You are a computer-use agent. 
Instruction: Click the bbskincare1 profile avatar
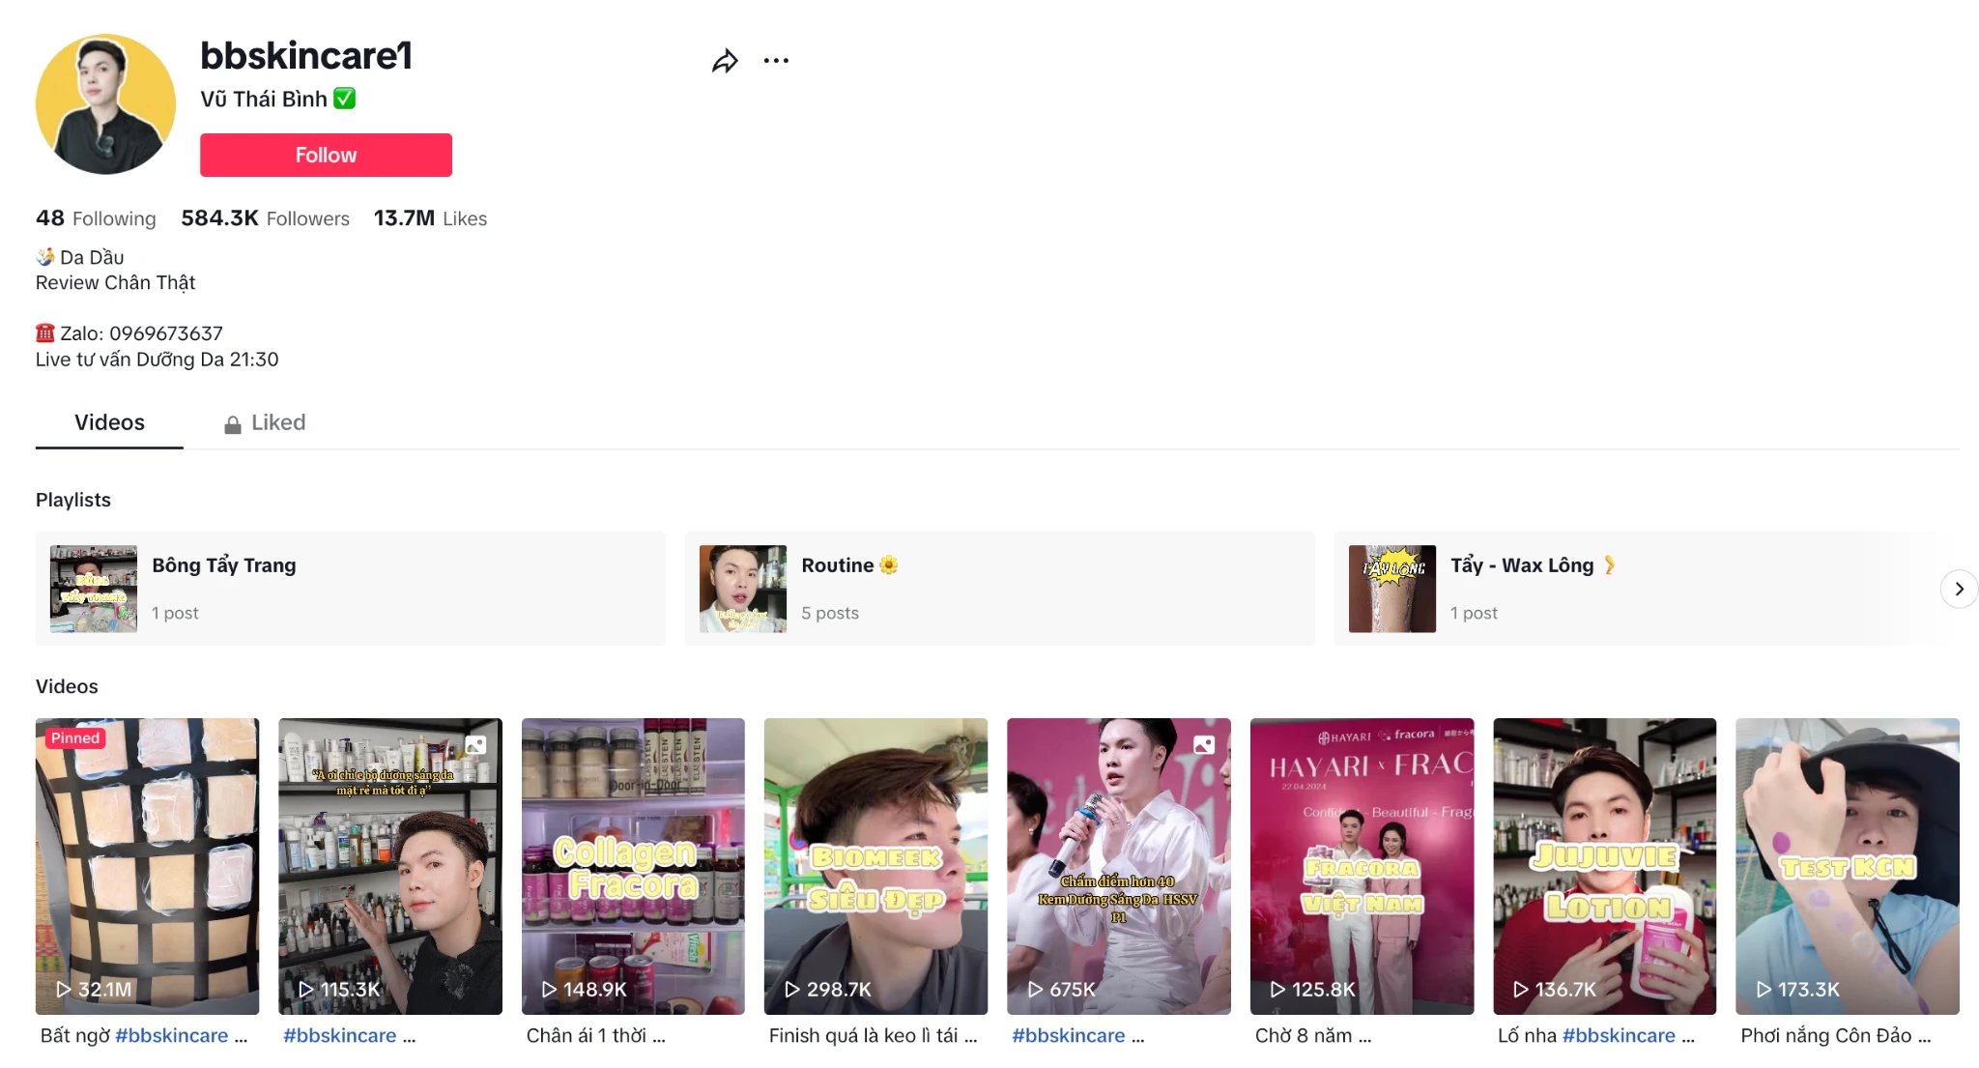(x=105, y=104)
